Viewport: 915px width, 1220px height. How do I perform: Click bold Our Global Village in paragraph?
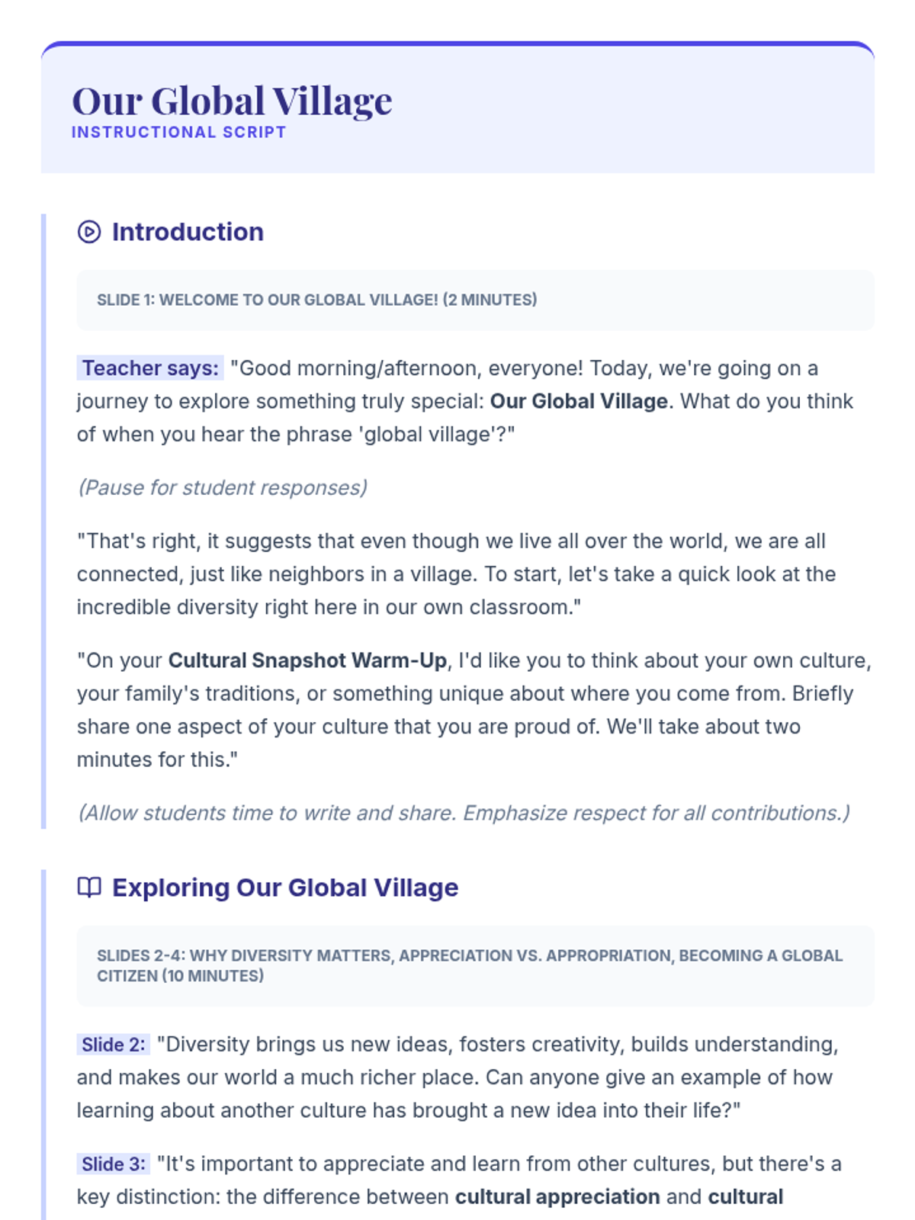coord(579,401)
